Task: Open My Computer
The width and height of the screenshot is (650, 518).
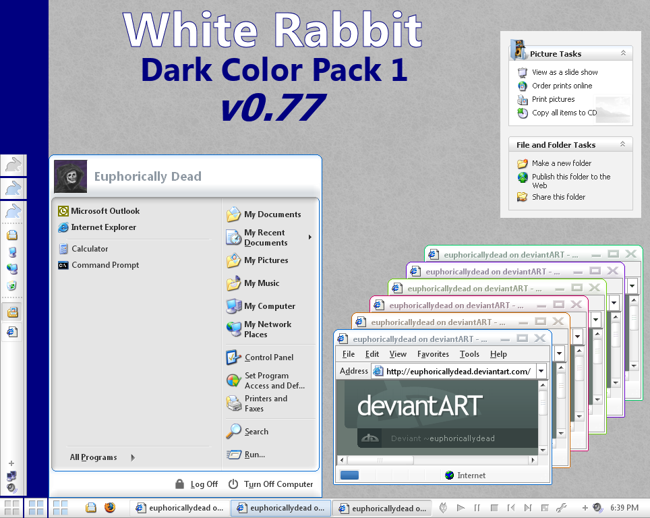Action: pos(261,306)
